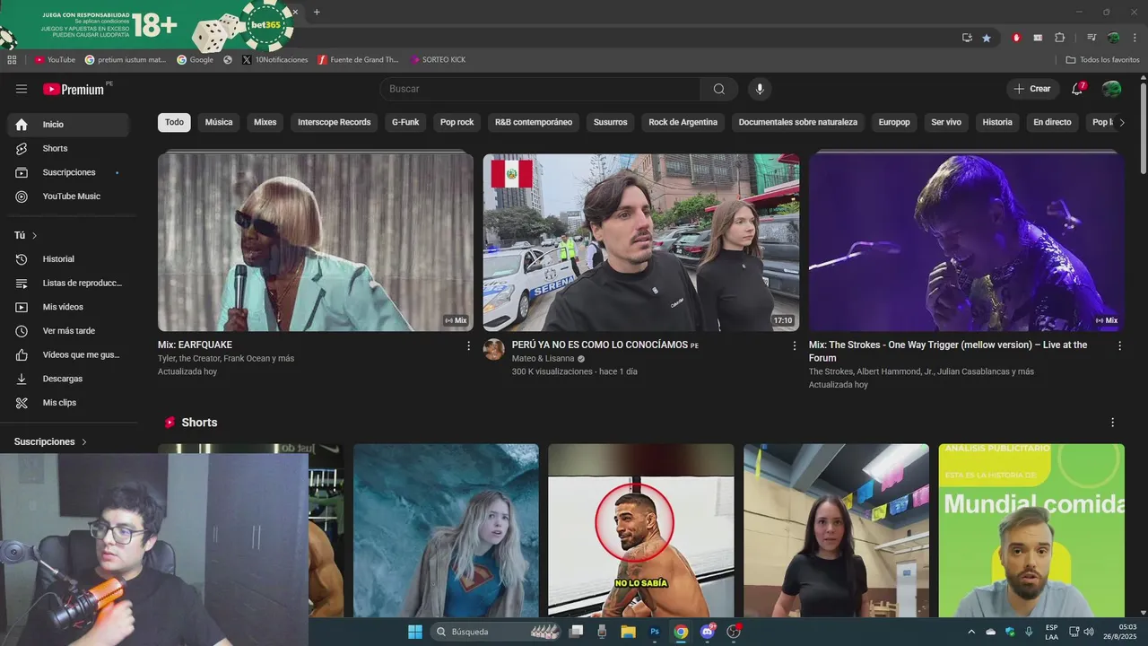Select the Interscope Records chip
This screenshot has height=646, width=1148.
335,122
